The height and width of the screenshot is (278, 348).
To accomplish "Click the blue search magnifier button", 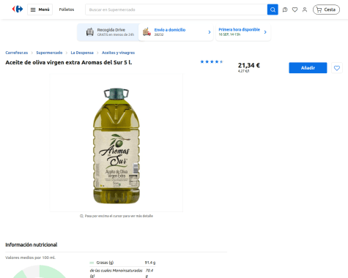I will (x=273, y=10).
